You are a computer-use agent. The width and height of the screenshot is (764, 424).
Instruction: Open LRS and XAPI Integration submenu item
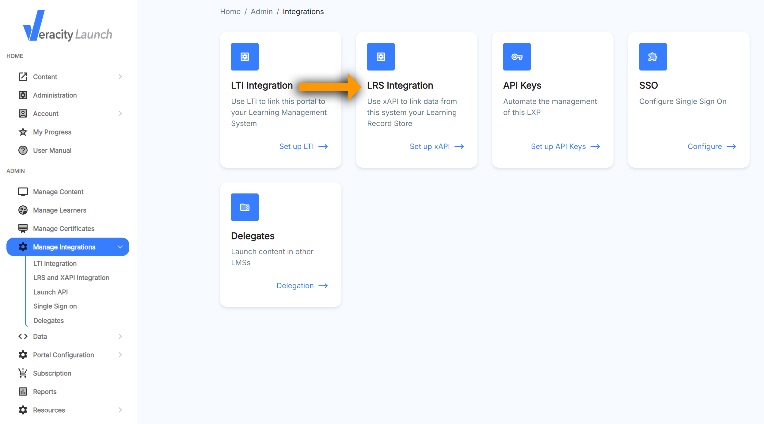click(71, 278)
